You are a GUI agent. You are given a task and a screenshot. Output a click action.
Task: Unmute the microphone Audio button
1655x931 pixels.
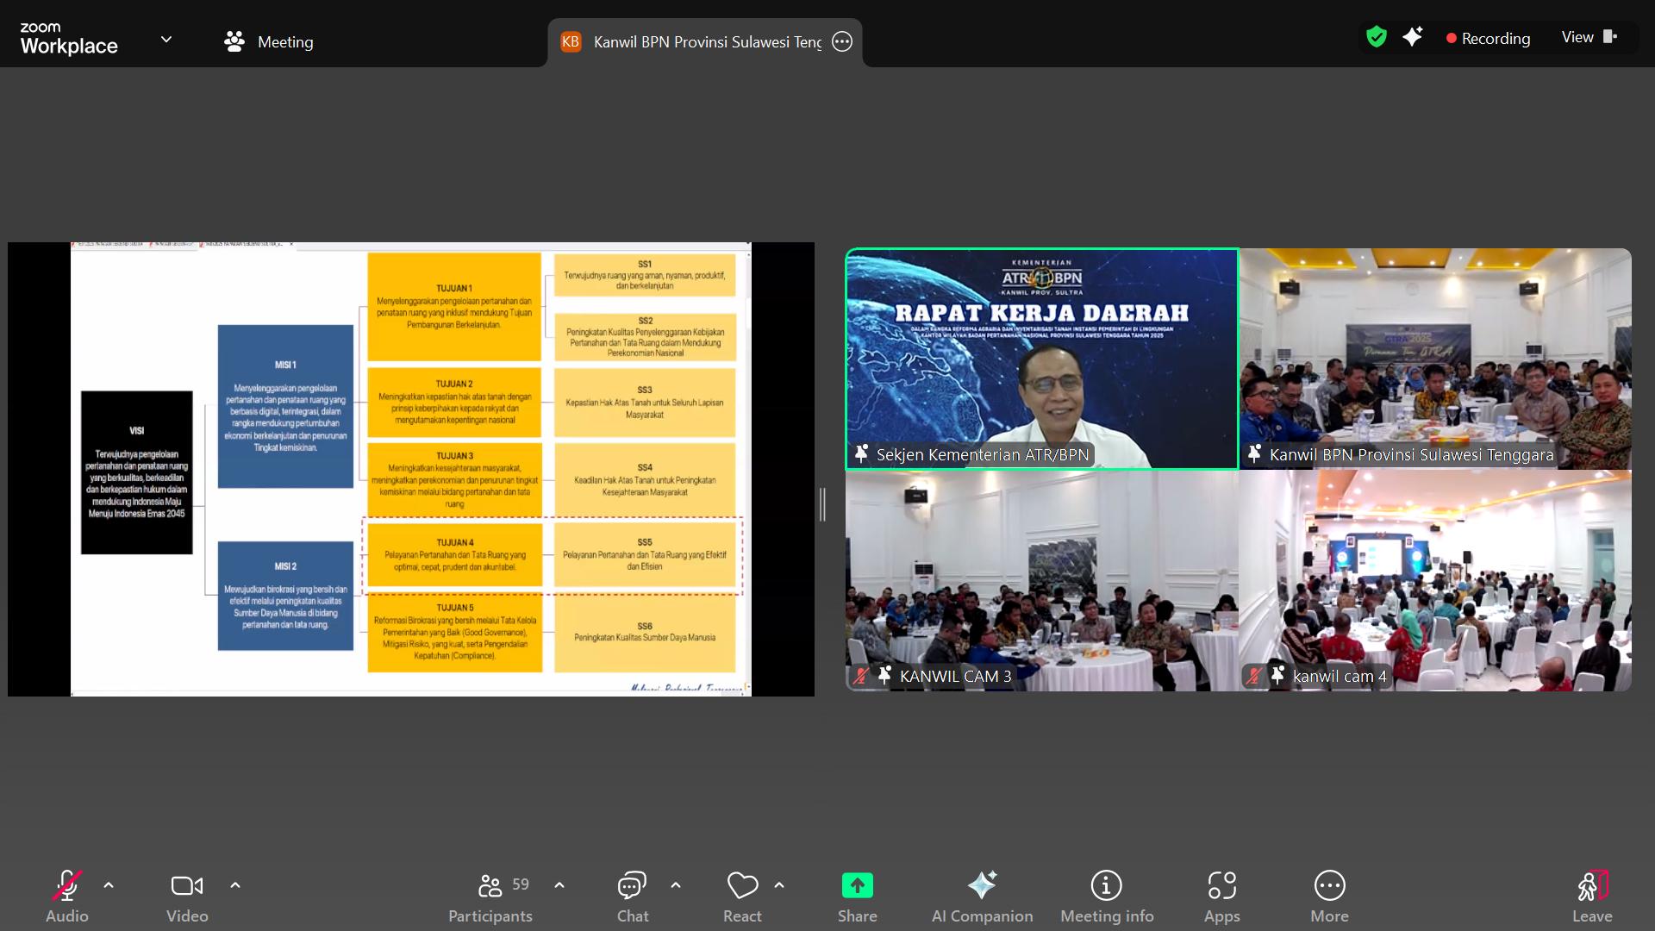tap(67, 885)
